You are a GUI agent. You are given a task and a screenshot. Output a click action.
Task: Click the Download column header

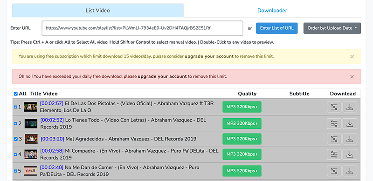[343, 94]
